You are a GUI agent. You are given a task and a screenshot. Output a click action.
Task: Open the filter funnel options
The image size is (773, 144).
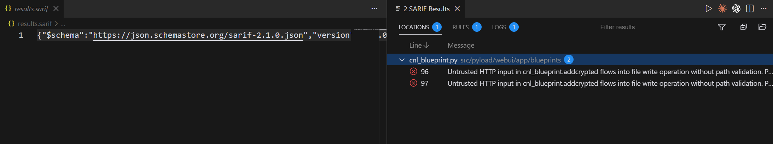click(x=722, y=27)
